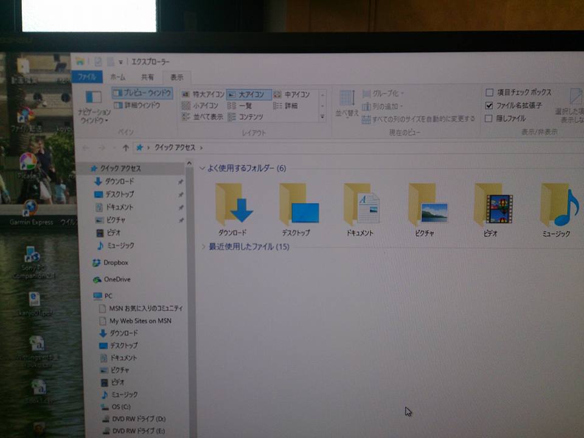Select pinned ドキュメント under クイック アクセス
584x438 pixels.
click(x=114, y=207)
